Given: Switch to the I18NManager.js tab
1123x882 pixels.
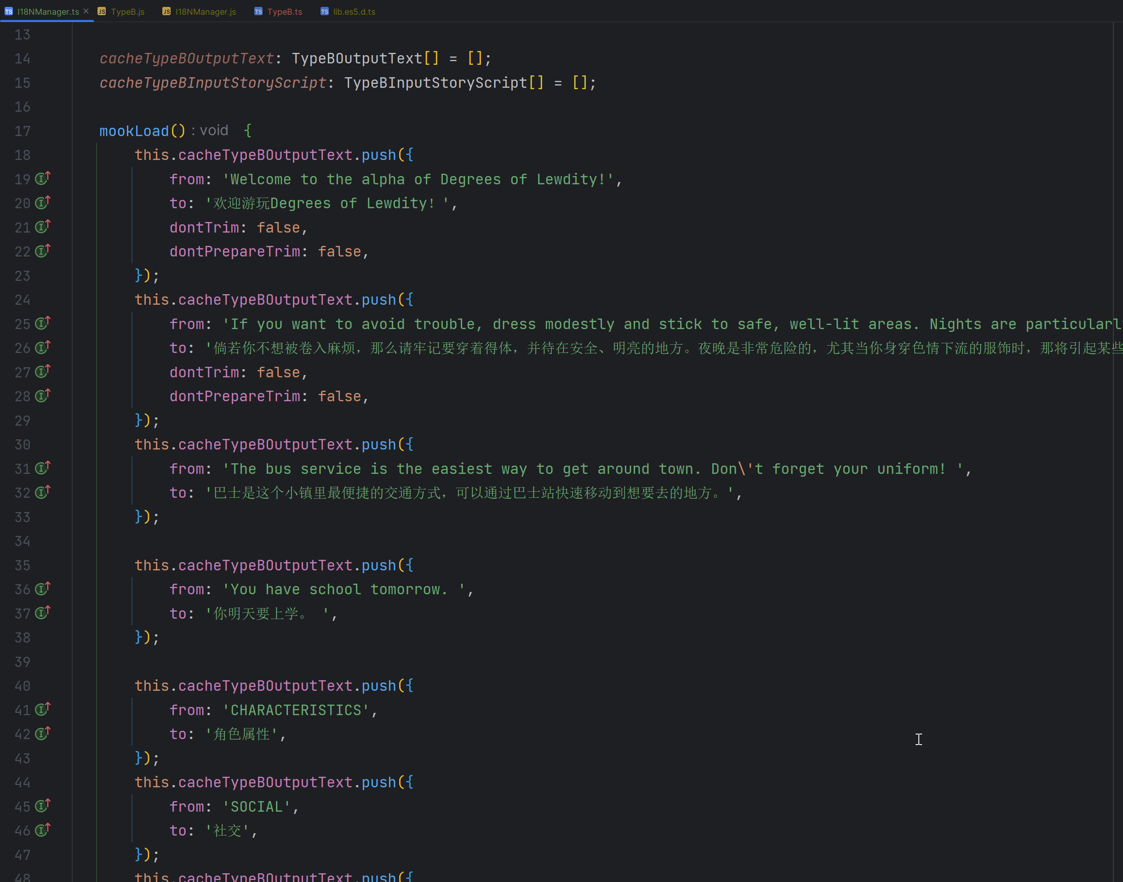Looking at the screenshot, I should tap(205, 11).
